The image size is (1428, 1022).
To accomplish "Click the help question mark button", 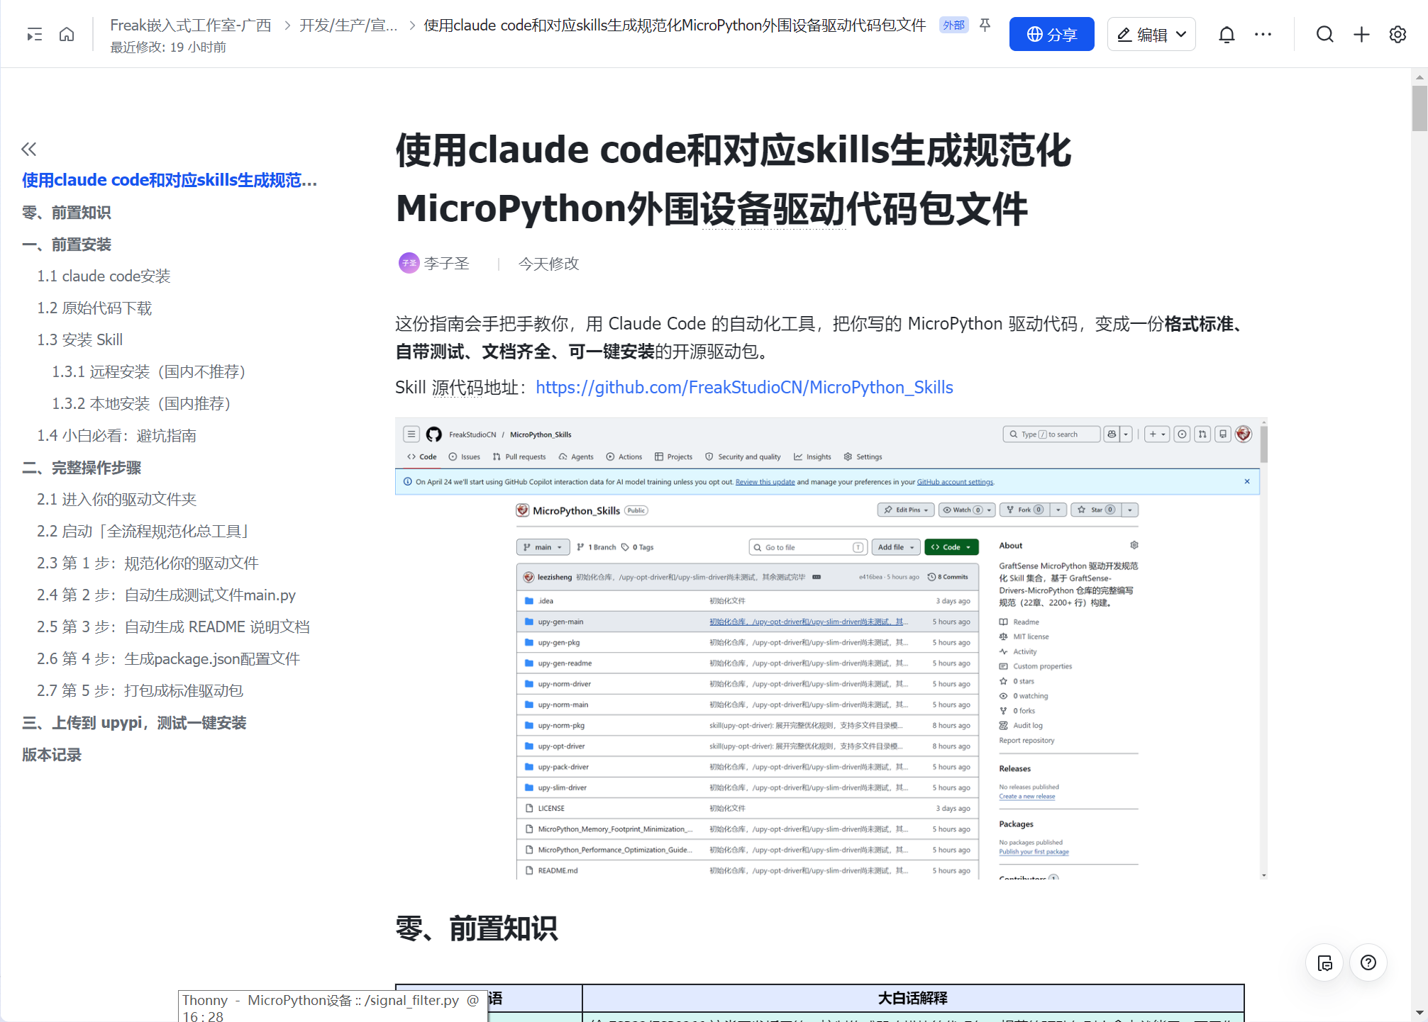I will 1368,962.
